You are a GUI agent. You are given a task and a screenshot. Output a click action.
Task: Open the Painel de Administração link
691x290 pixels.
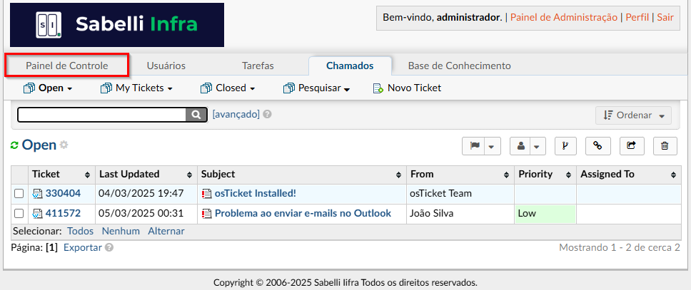click(x=564, y=17)
